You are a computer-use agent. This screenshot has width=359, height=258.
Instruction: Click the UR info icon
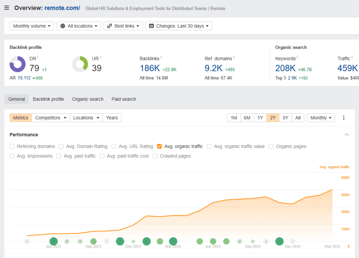[x=100, y=58]
